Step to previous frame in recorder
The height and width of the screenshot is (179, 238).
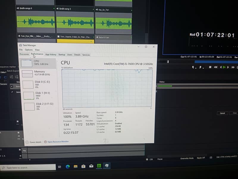(221, 67)
